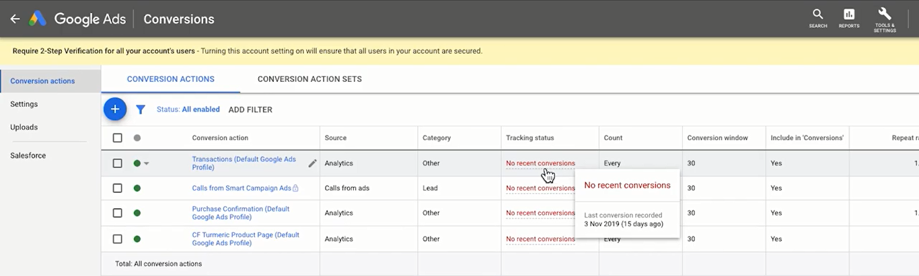Click 'Lead' category cell

[431, 189]
